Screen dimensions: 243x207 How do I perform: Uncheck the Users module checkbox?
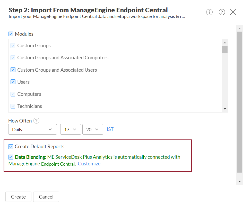tap(13, 82)
